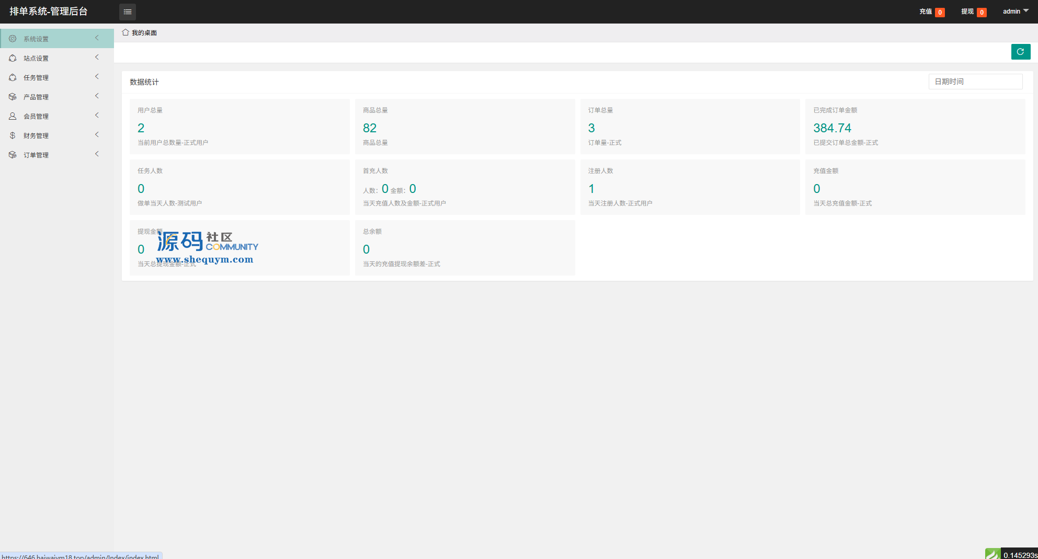Click the 产品管理 box icon

(x=13, y=97)
